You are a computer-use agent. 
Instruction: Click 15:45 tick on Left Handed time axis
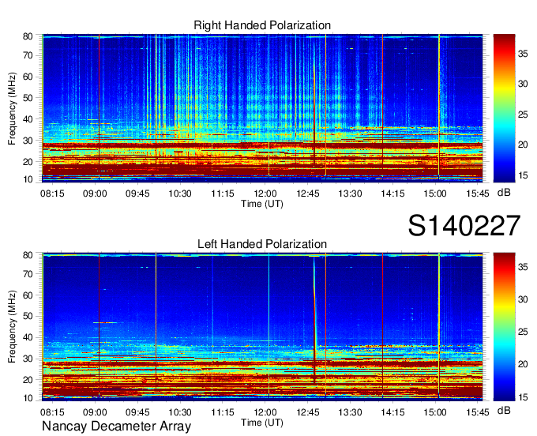[478, 412]
